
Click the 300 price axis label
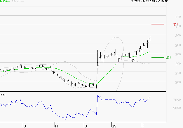point(178,35)
